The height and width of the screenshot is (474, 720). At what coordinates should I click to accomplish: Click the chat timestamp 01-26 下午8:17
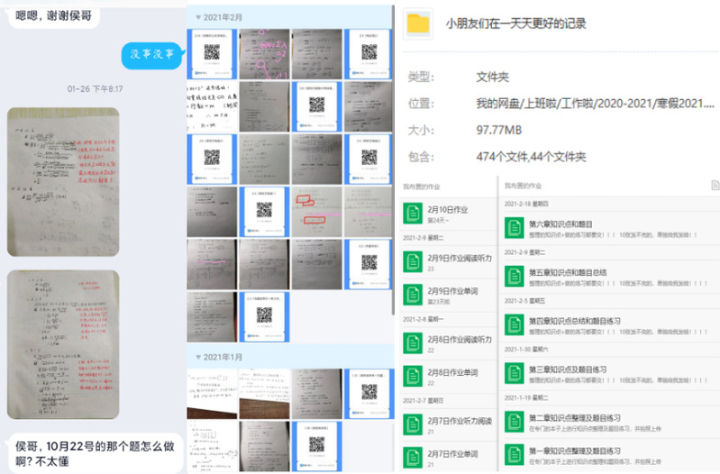coord(95,88)
